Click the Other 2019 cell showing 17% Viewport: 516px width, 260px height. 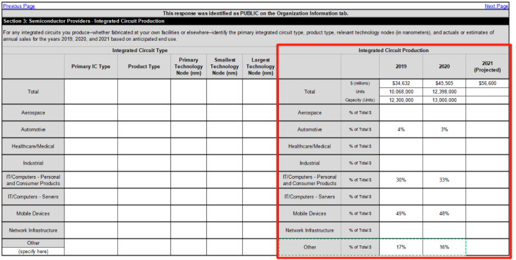(401, 247)
